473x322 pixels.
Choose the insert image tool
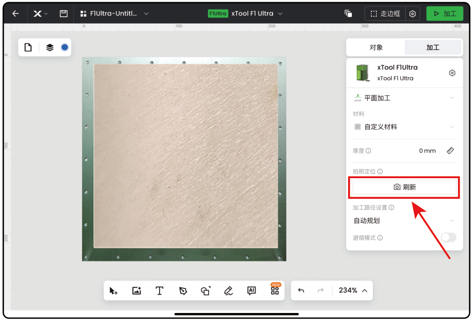coord(136,291)
